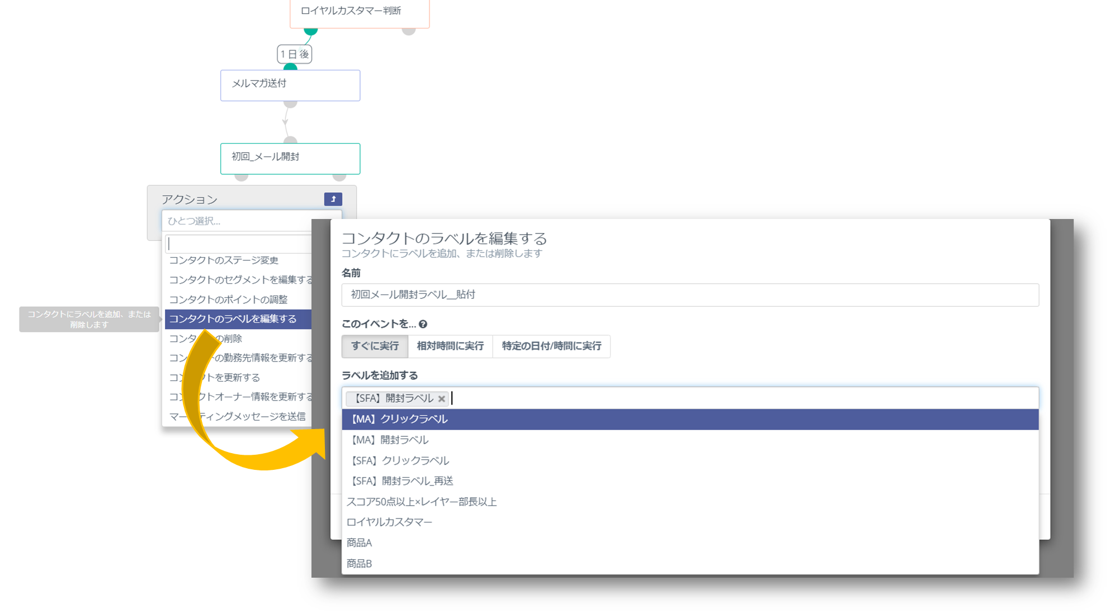1110x614 pixels.
Task: Click the green connector under ロイヤルカスタマー判断
Action: [310, 31]
